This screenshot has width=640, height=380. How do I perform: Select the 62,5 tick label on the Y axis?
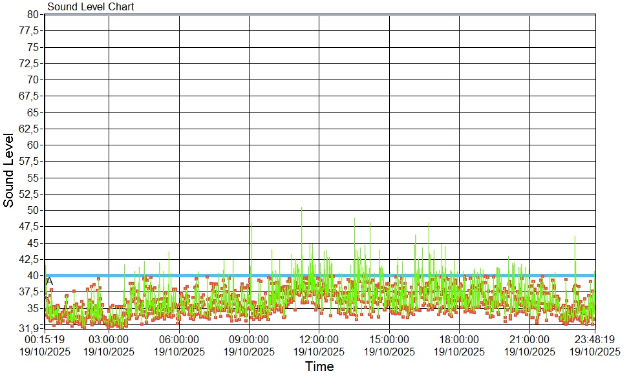(30, 129)
